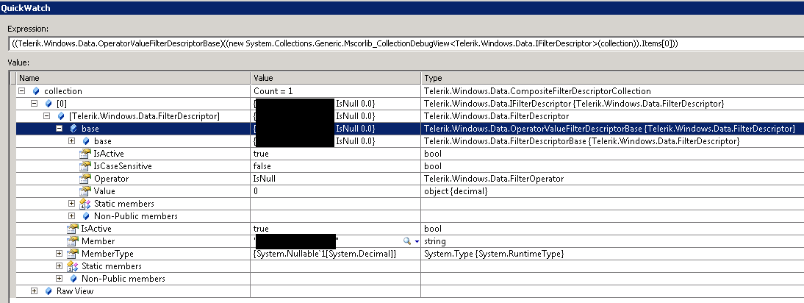Click the Name column header
804x303 pixels.
[x=29, y=78]
